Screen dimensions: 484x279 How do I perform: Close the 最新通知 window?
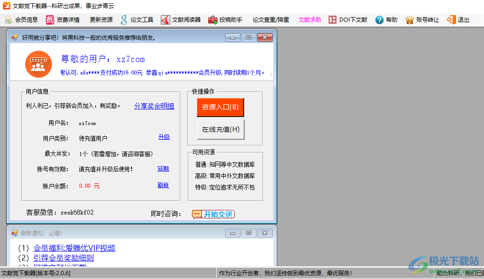265,233
